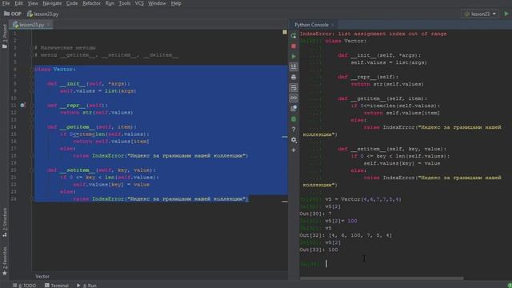Open the Help menu
The image size is (512, 288).
[x=176, y=3]
